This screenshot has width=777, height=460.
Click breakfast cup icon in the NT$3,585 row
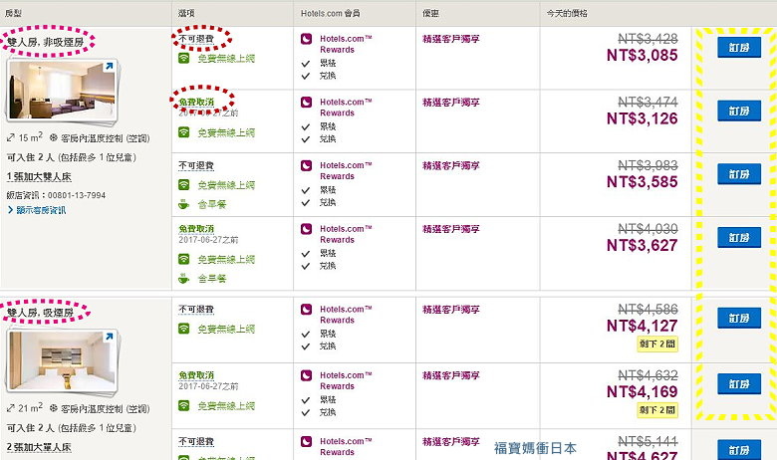(184, 204)
